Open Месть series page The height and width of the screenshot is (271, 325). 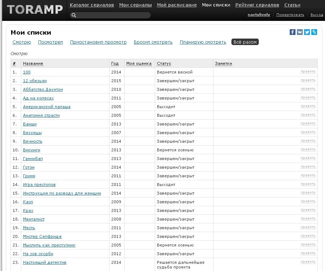29,228
